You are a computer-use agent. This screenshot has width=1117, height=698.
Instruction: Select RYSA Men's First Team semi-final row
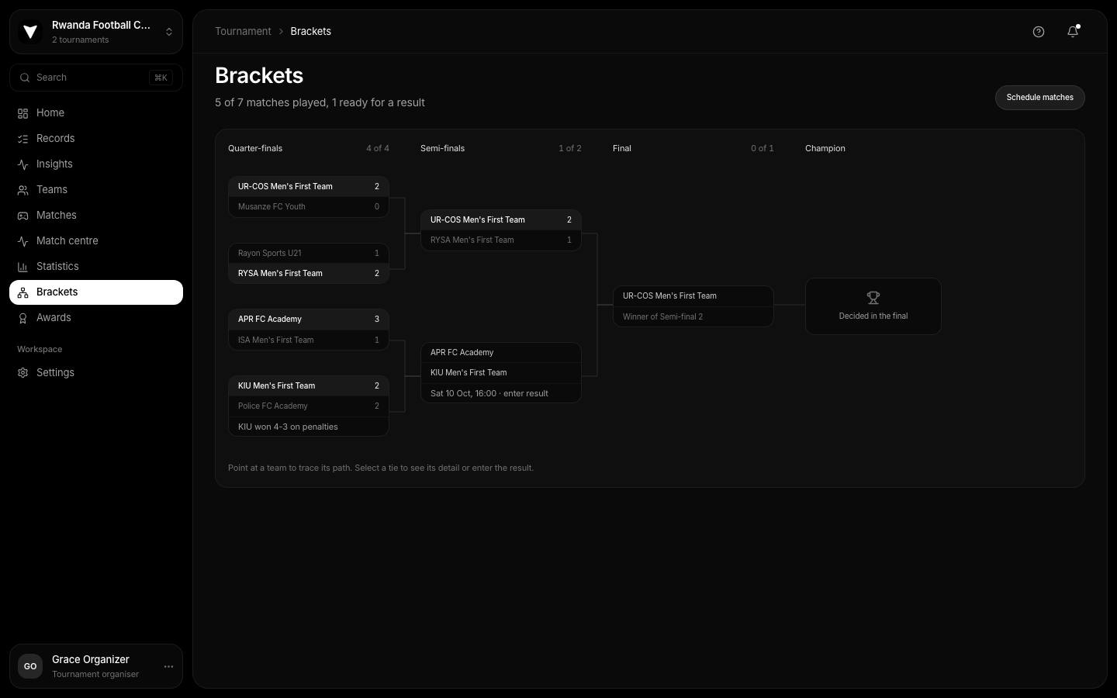tap(501, 240)
